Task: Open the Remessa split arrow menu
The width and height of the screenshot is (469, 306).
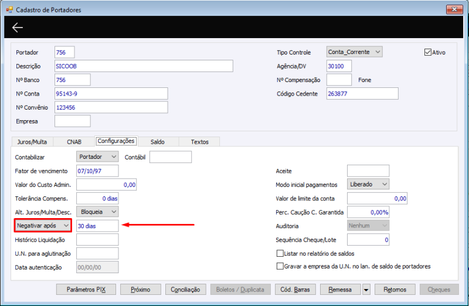Action: point(366,290)
